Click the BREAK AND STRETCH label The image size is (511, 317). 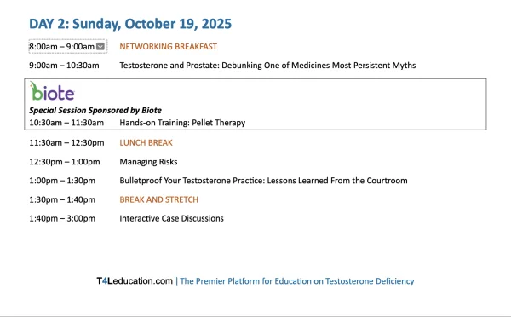(158, 199)
